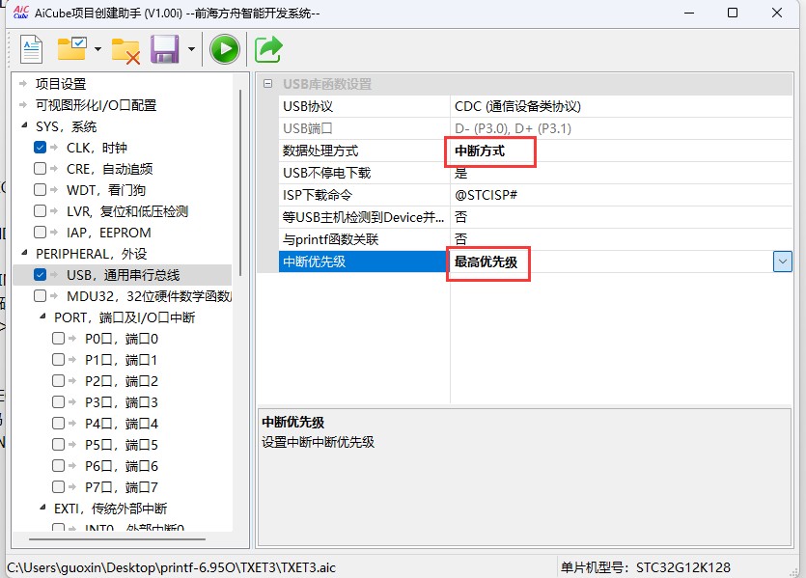Click the 单片机型号 STC32G12K128 status text
Viewport: 806px width, 578px height.
(646, 567)
